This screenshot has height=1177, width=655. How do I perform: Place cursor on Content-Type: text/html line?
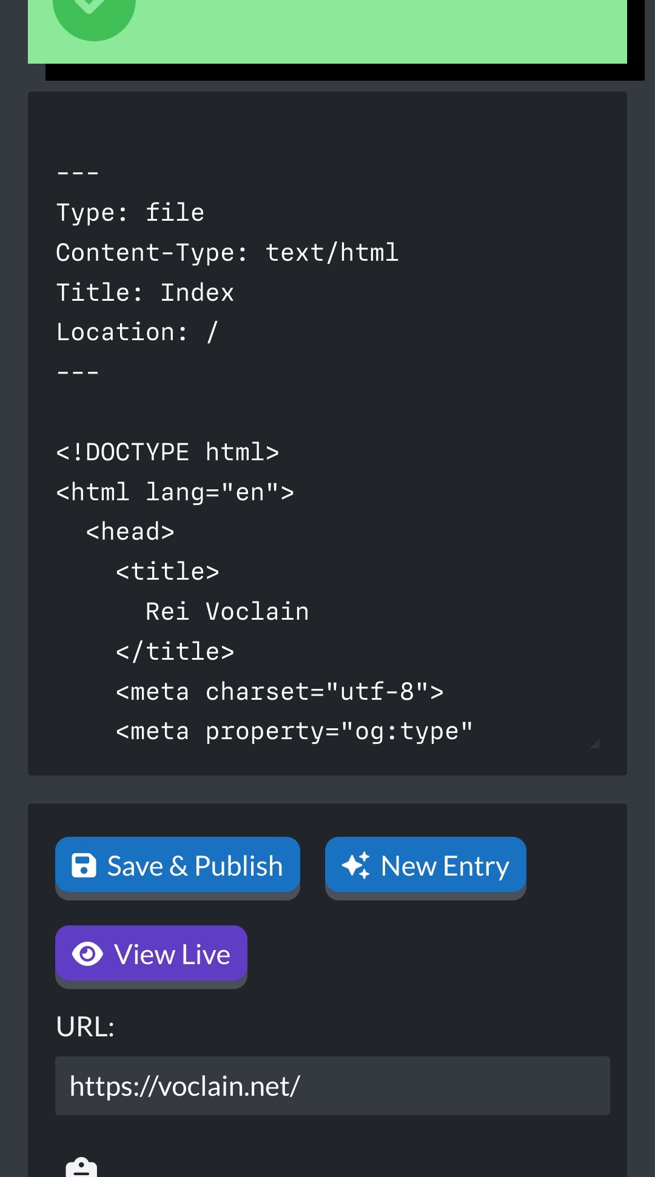[227, 252]
